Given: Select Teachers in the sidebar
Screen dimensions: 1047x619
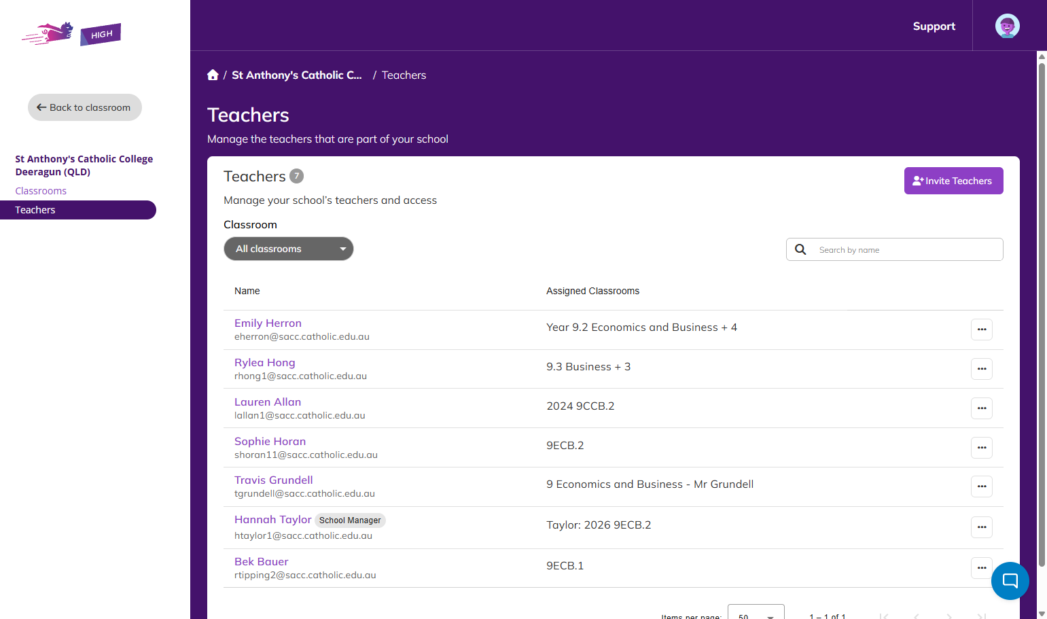Looking at the screenshot, I should [78, 210].
